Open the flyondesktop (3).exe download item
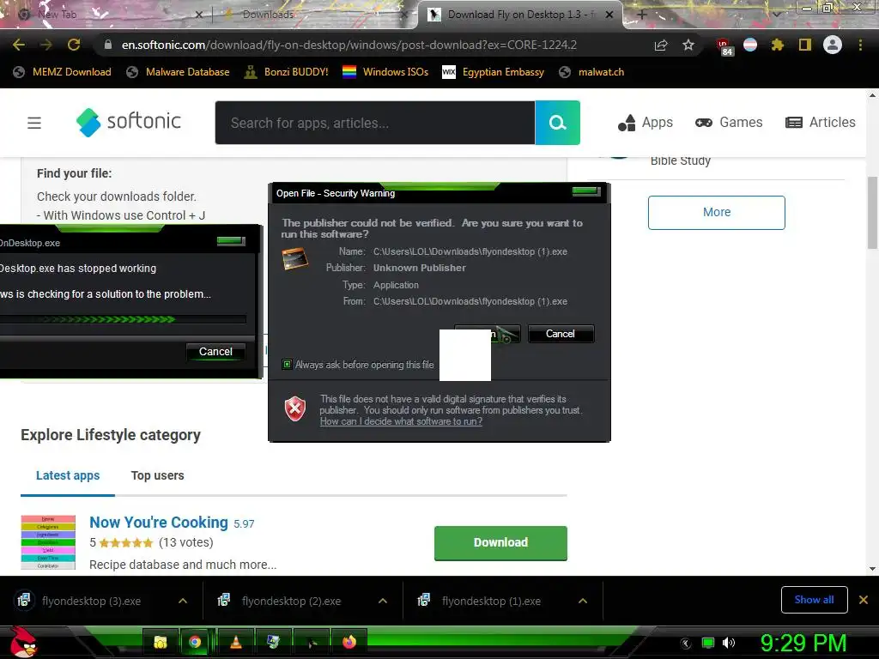Viewport: 879px width, 659px height. 91,601
